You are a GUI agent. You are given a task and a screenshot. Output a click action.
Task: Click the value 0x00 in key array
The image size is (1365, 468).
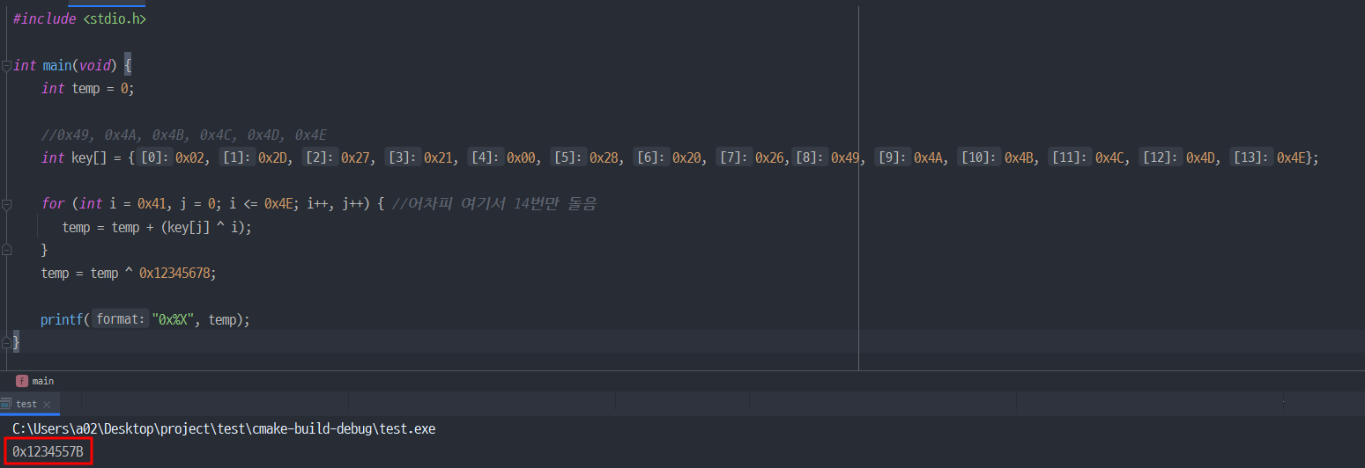[x=521, y=157]
